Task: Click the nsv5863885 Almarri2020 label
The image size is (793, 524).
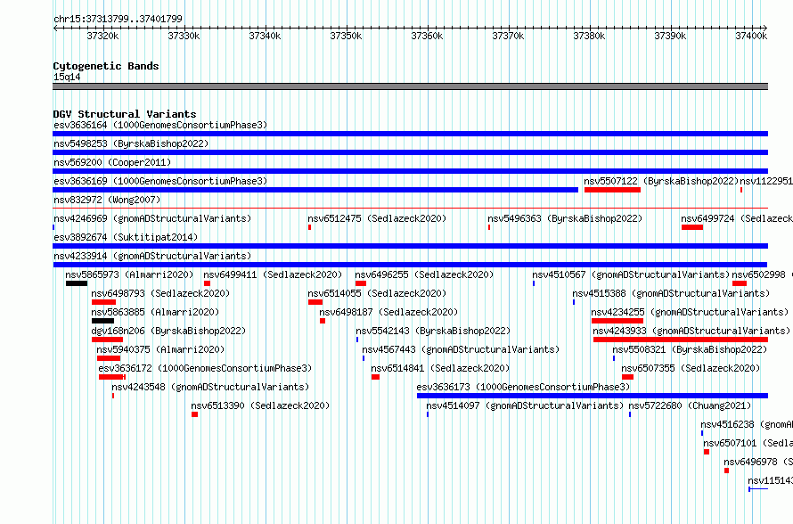Action: click(x=155, y=312)
